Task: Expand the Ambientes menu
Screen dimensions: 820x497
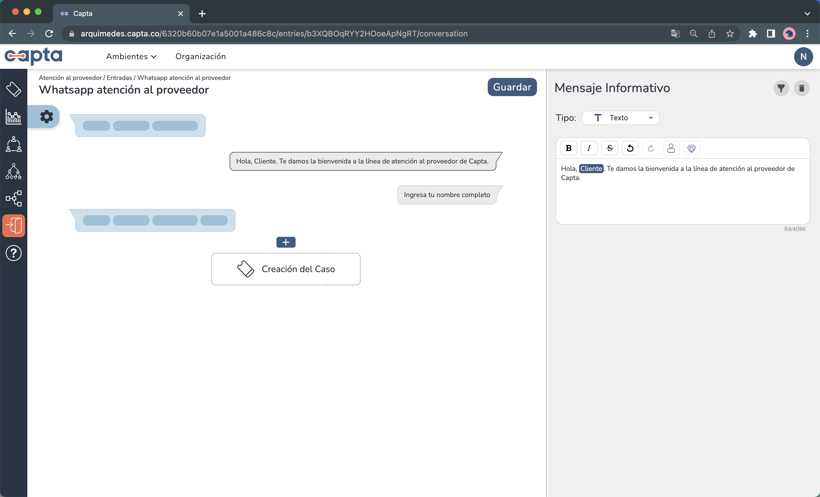Action: (131, 57)
